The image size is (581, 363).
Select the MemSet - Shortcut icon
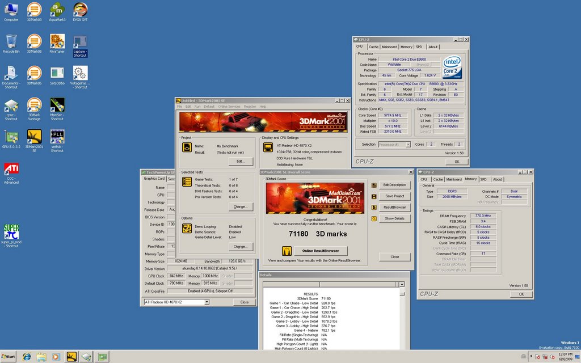[x=57, y=109]
